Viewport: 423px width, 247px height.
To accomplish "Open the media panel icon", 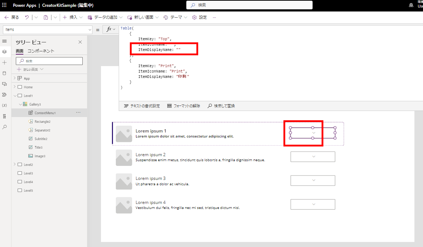I will (5, 84).
